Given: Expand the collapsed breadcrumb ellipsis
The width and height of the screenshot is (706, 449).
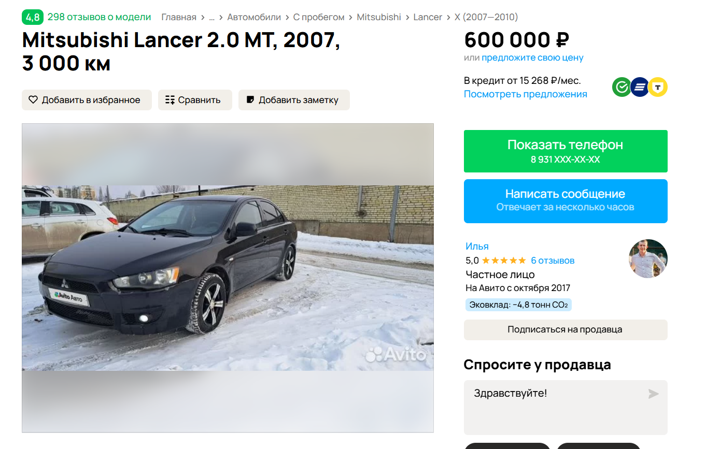Looking at the screenshot, I should (x=211, y=17).
